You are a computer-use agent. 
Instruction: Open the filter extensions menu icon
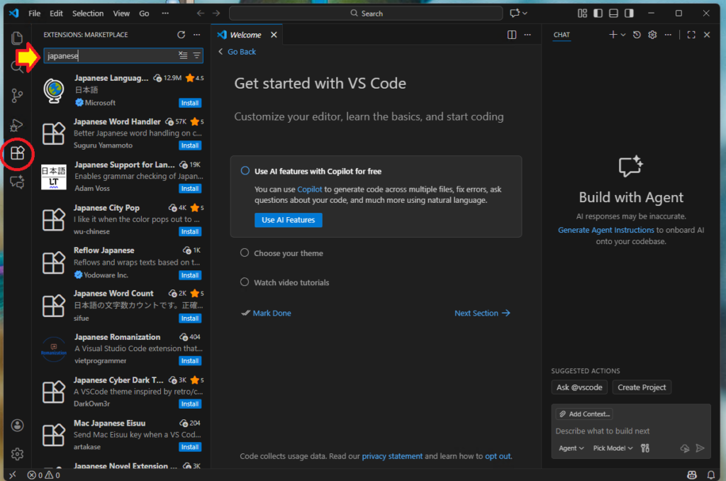(196, 55)
